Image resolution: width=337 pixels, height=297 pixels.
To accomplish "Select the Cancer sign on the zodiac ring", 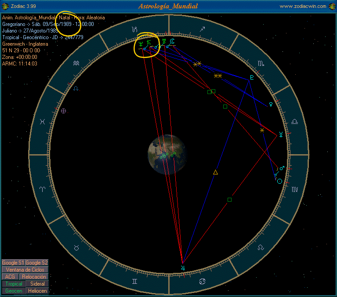I will (203, 281).
